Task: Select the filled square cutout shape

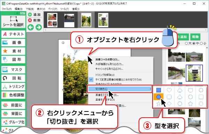Action: click(x=158, y=90)
